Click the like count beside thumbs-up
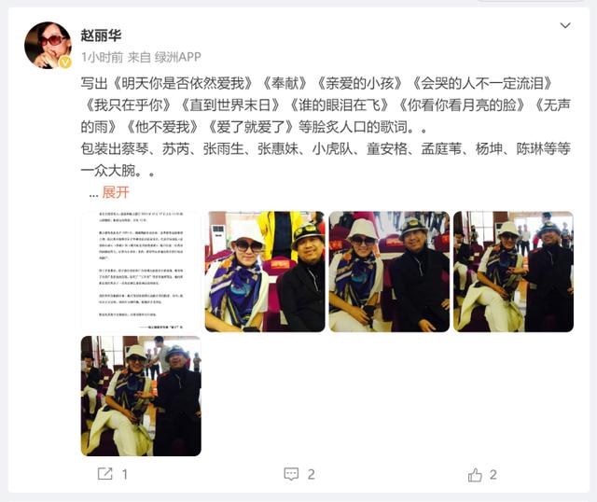The height and width of the screenshot is (502, 597). (493, 475)
